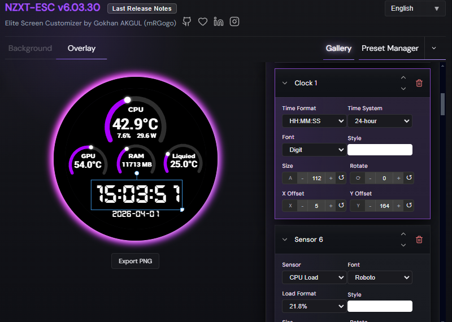Open the GitHub icon link
The width and height of the screenshot is (452, 322).
pyautogui.click(x=187, y=21)
